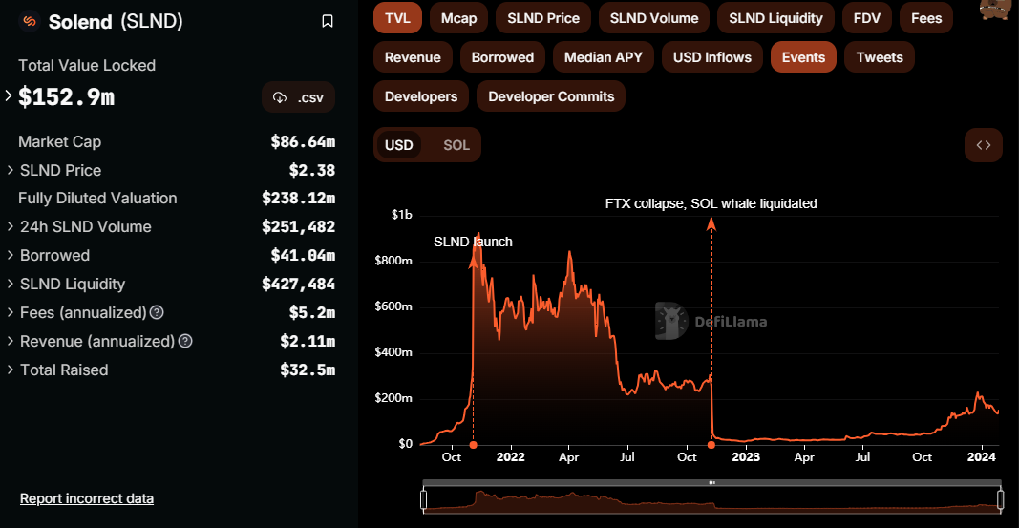Toggle the Median APY chart series
Screen dimensions: 1019x528
pos(603,57)
